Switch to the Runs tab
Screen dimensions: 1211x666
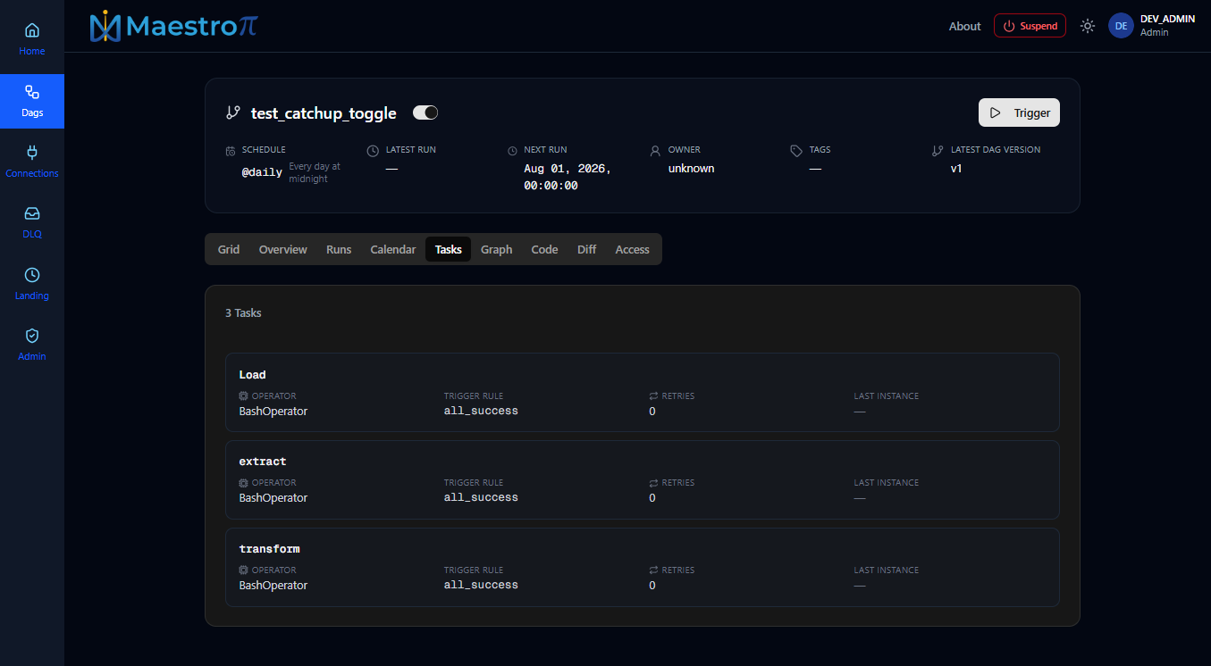coord(339,249)
